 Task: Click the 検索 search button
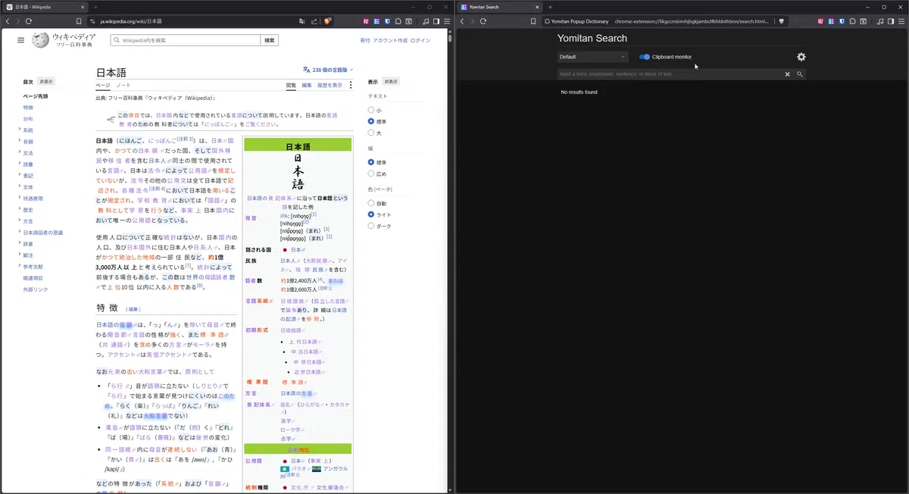(x=270, y=40)
